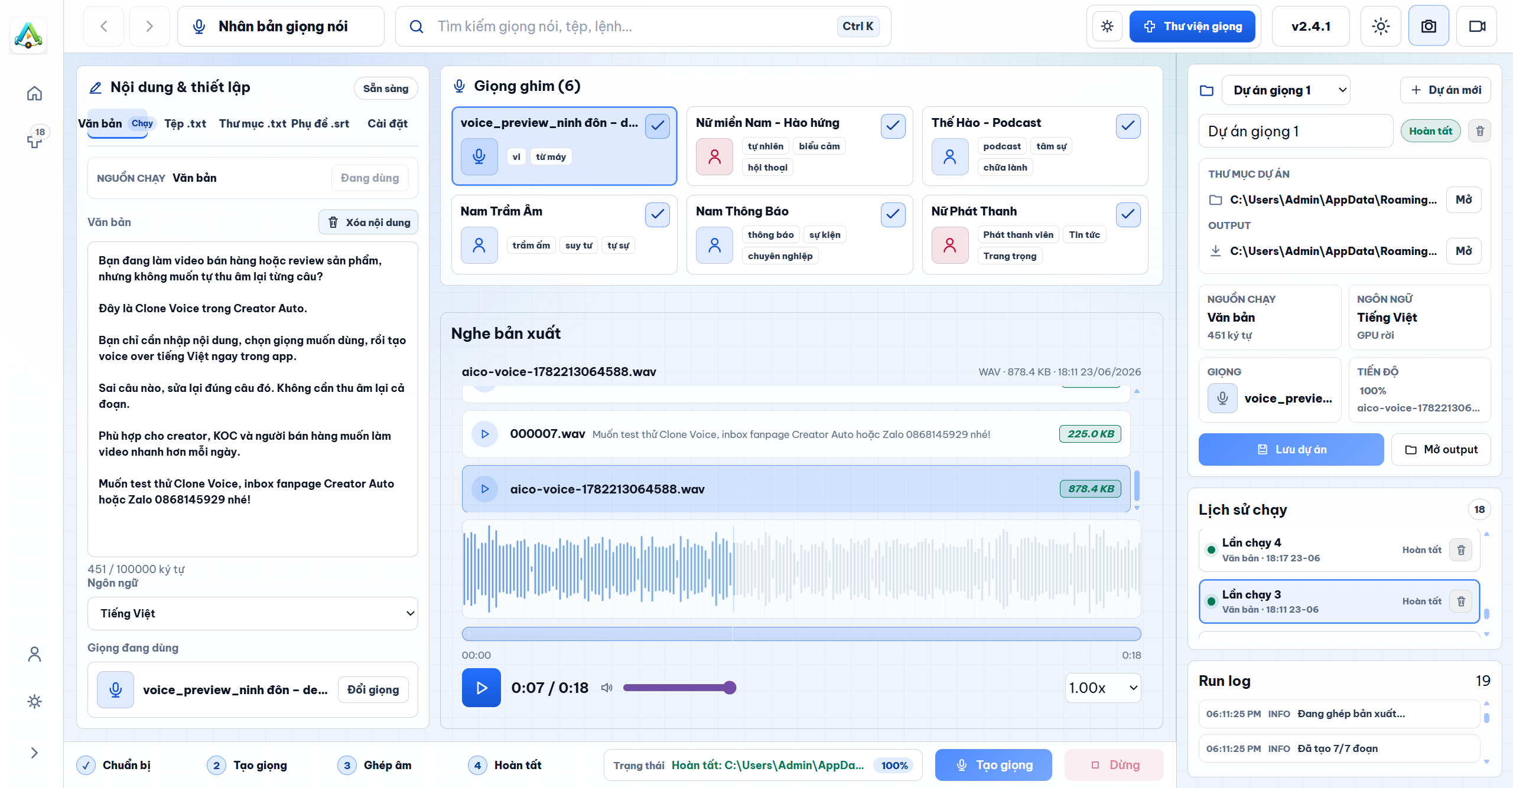Adjust the purple volume slider
The image size is (1513, 788).
(679, 688)
